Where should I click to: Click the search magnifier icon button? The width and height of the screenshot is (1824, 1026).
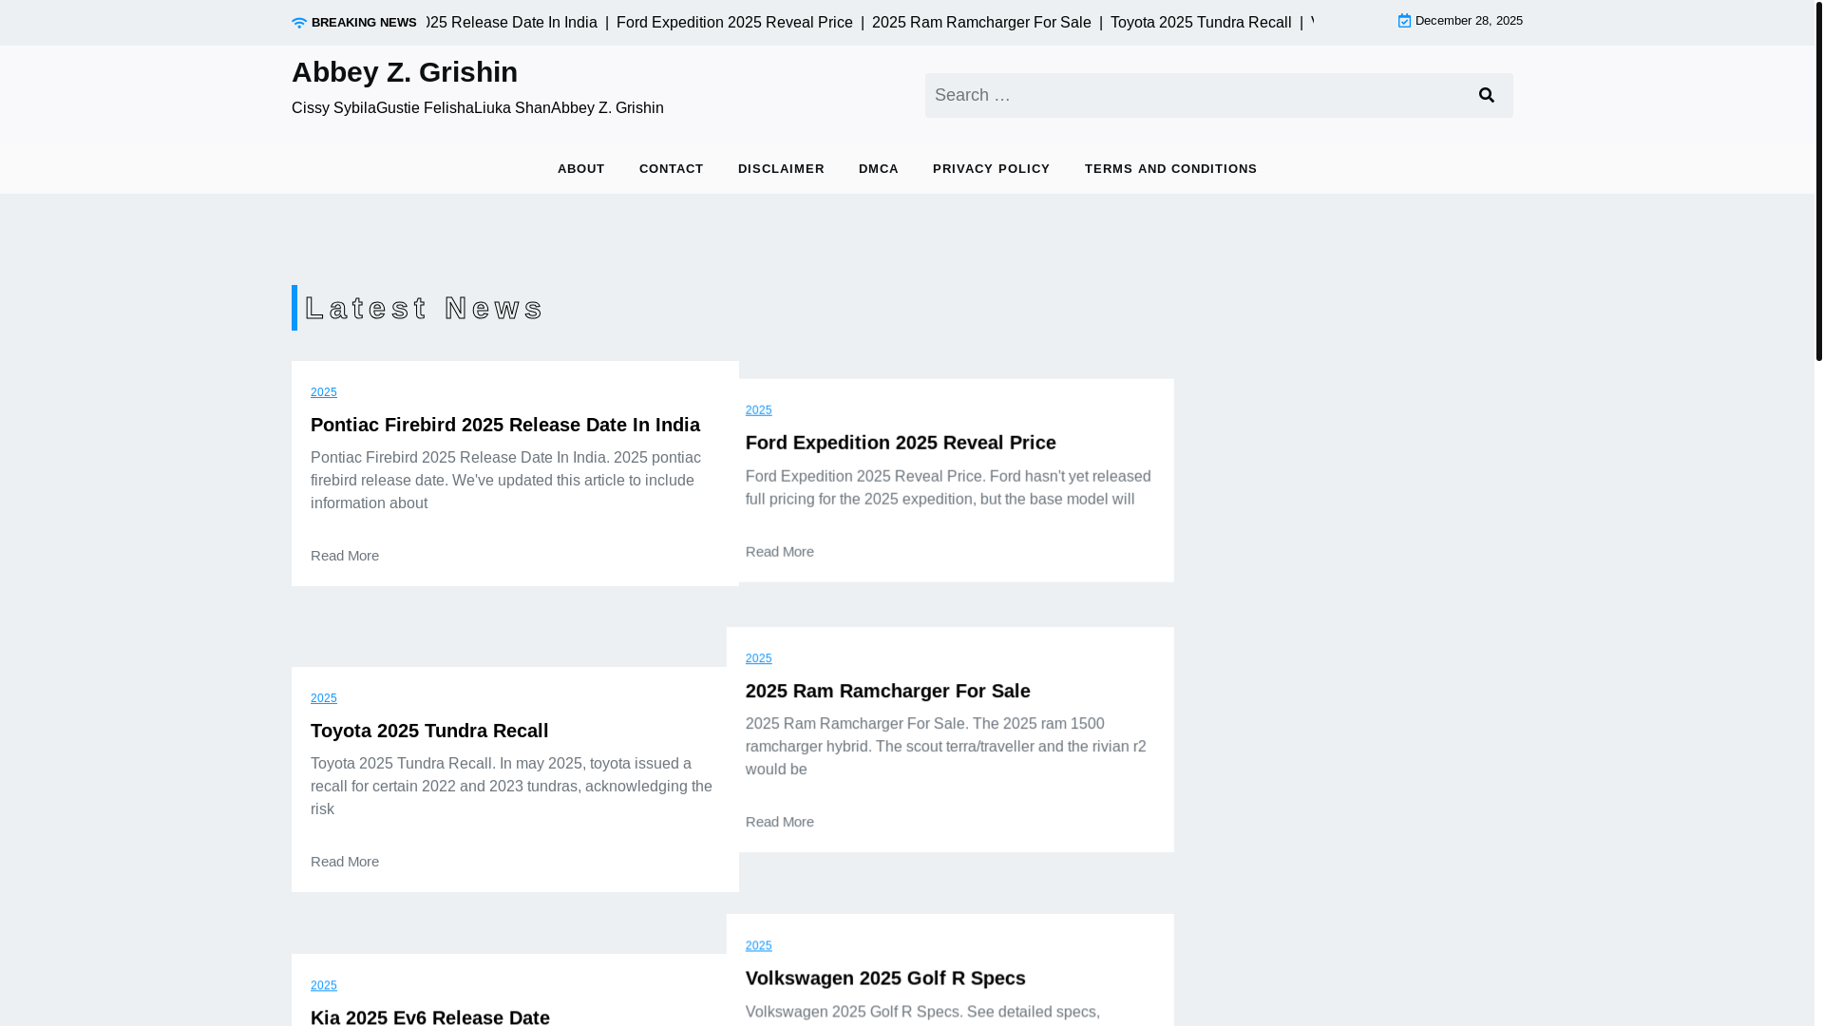(1487, 95)
